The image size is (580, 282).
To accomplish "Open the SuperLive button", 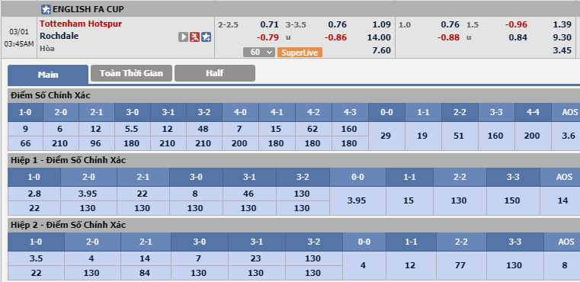I will pyautogui.click(x=300, y=52).
